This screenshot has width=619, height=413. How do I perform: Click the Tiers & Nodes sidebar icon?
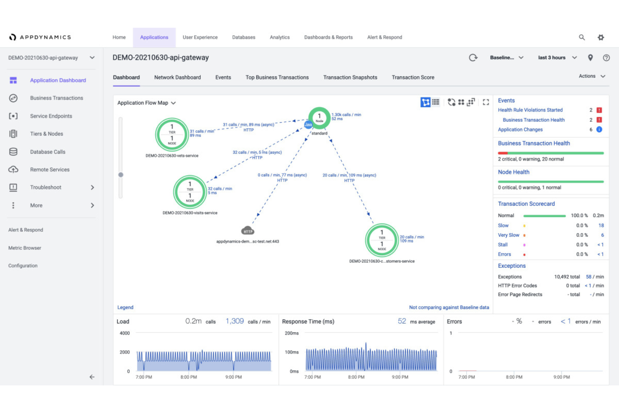[13, 134]
